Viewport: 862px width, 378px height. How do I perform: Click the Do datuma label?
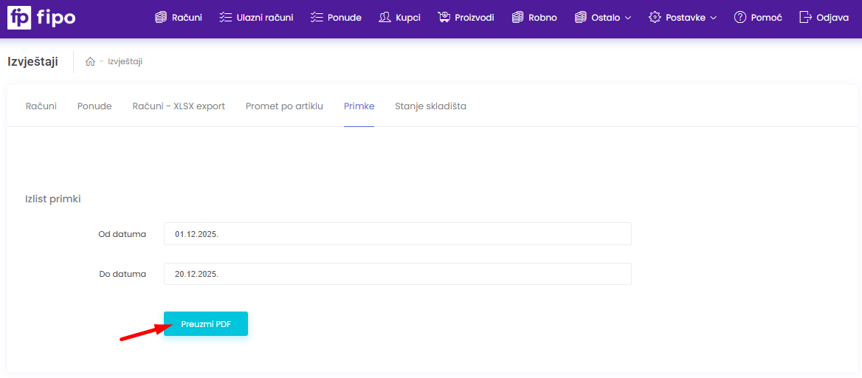point(123,273)
